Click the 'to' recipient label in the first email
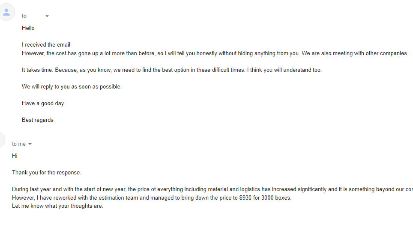 click(24, 16)
